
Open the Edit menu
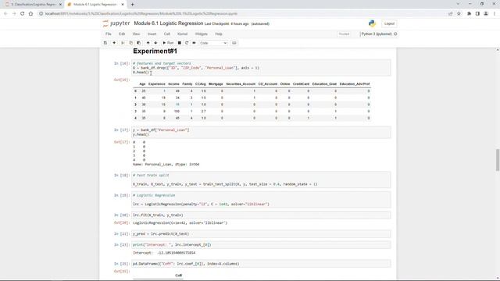tap(122, 34)
